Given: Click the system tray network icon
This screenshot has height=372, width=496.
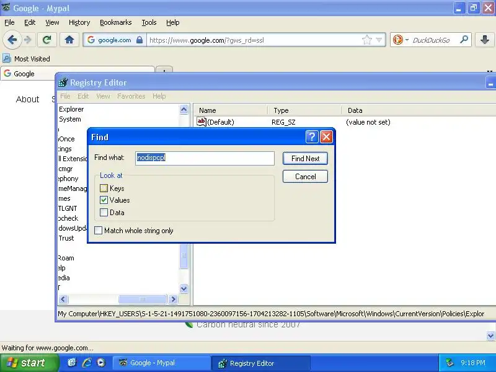Looking at the screenshot, I should (449, 363).
